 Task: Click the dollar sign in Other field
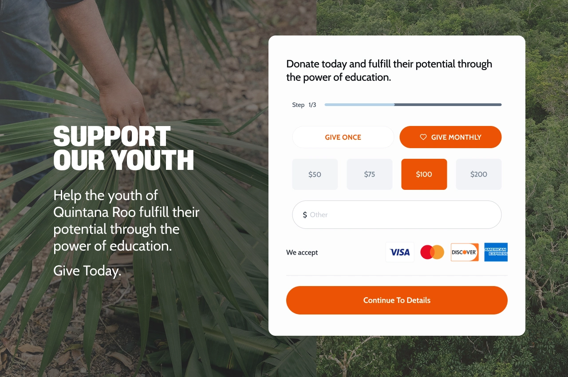tap(305, 215)
